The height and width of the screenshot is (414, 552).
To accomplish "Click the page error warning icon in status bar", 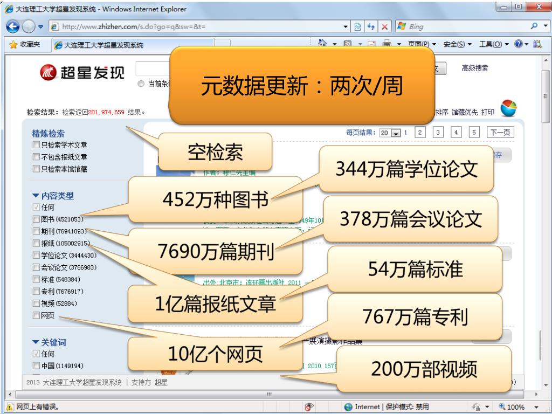I will (x=10, y=407).
